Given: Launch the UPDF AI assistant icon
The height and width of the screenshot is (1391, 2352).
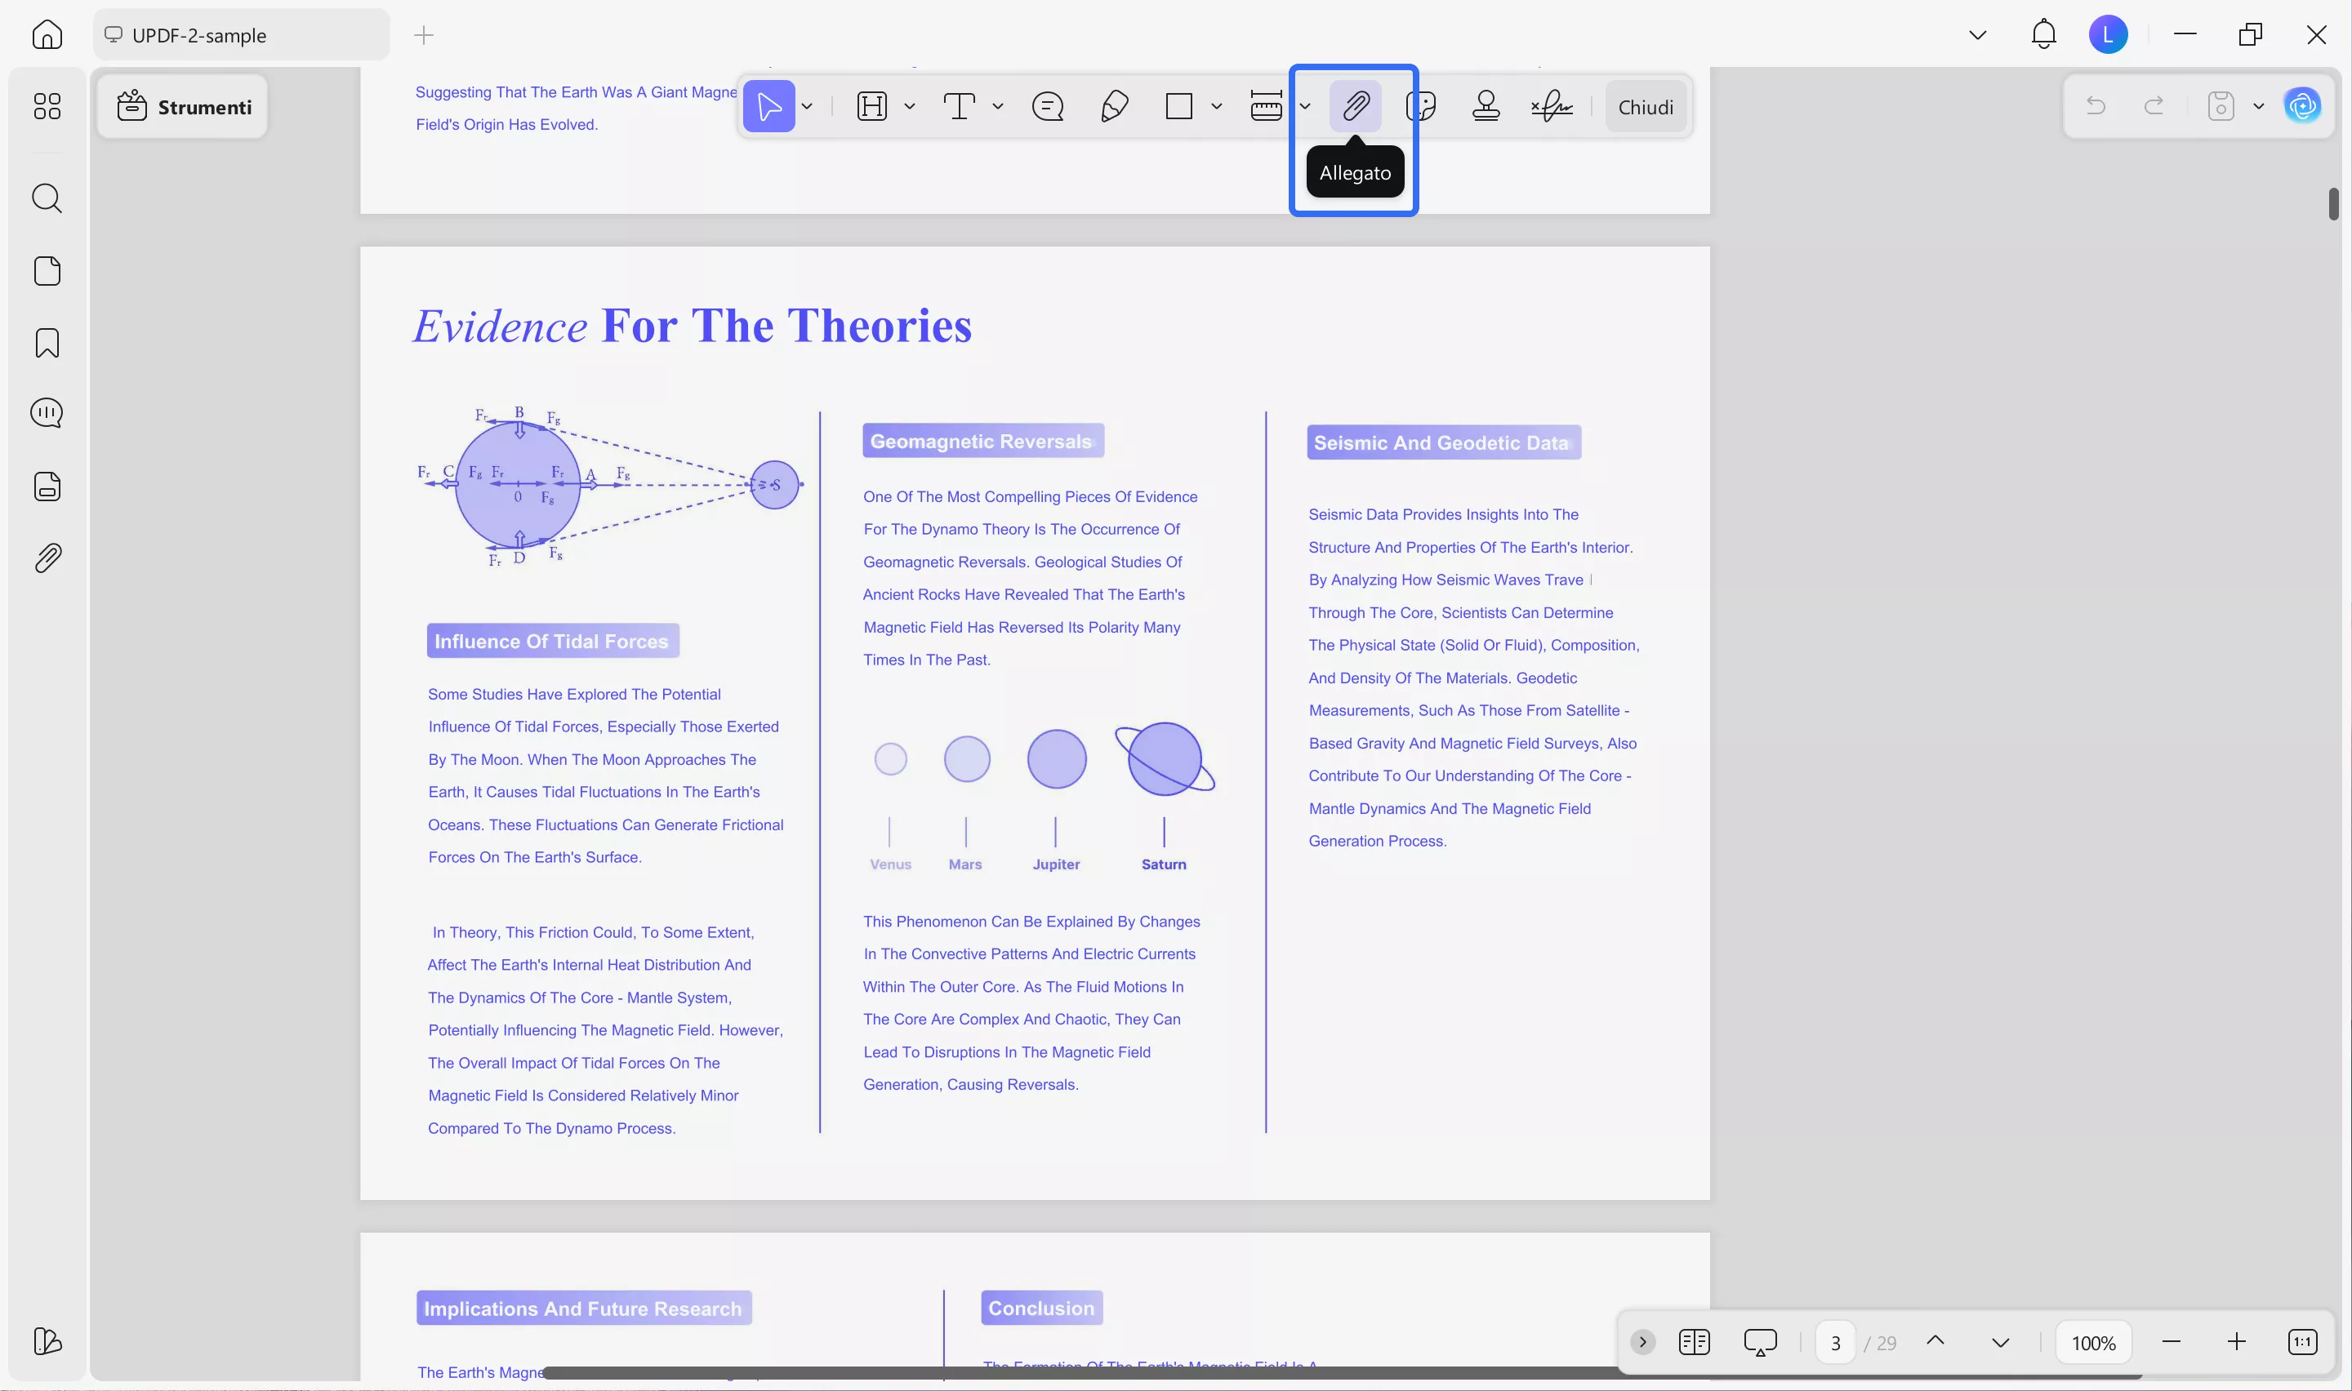Looking at the screenshot, I should pyautogui.click(x=2302, y=106).
